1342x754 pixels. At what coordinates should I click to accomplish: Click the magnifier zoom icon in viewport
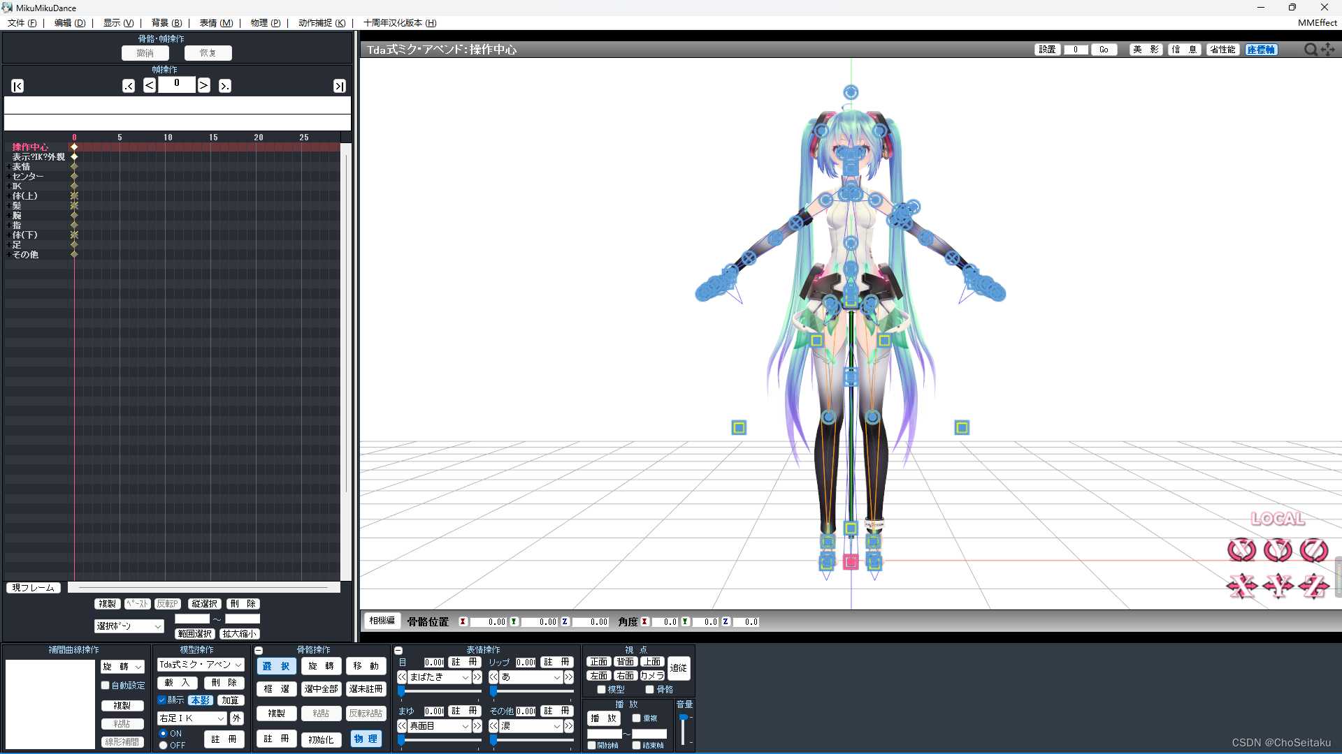[1310, 50]
